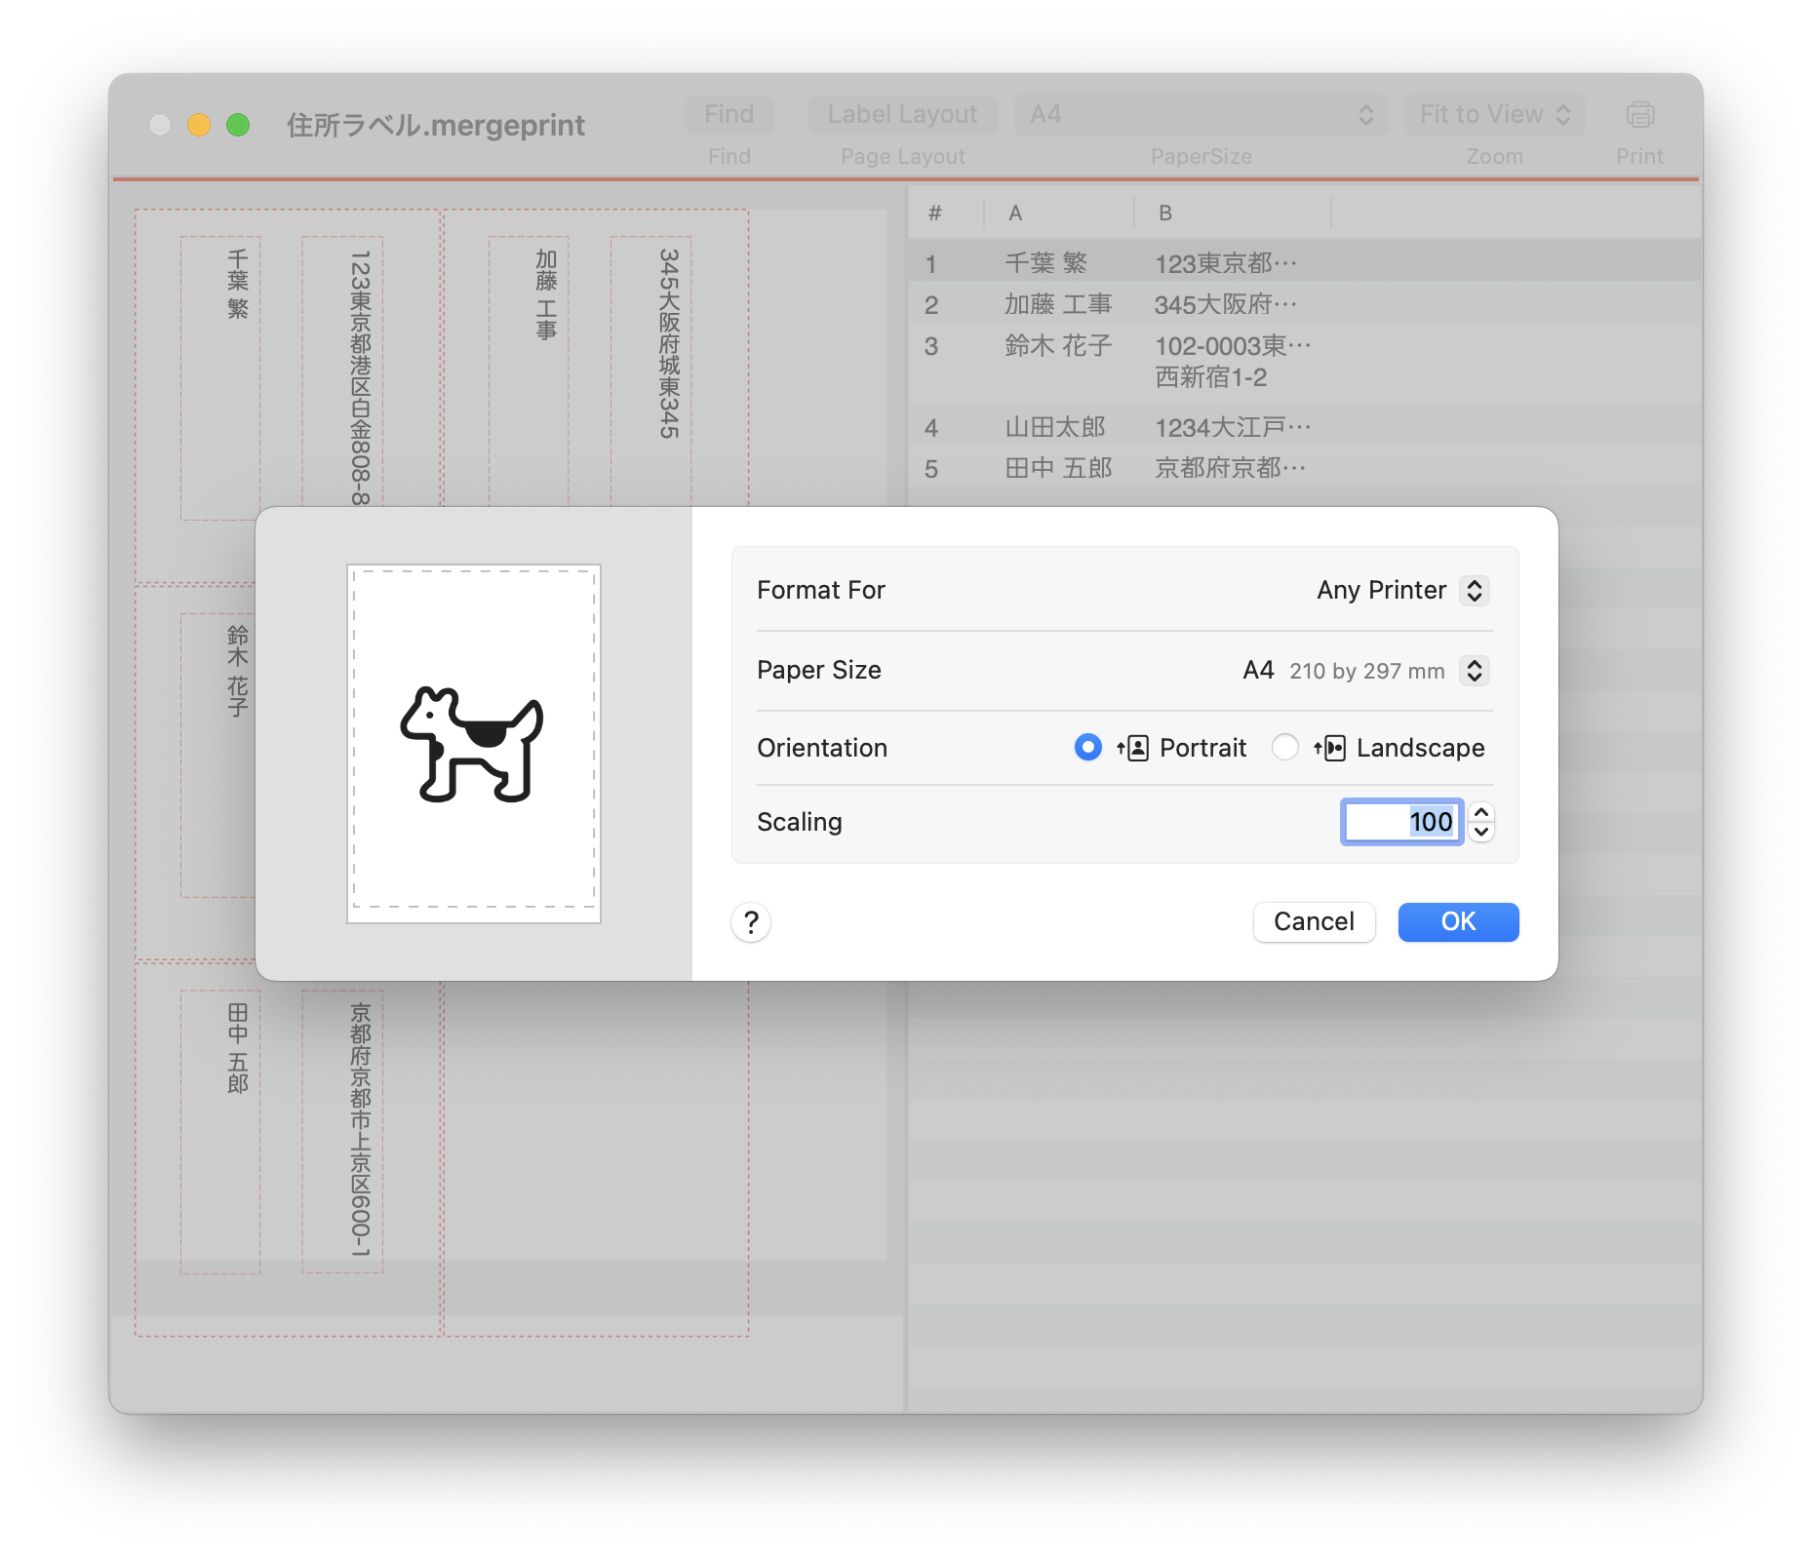
Task: Click the window title 住所ラベル.mergeprint
Action: [436, 126]
